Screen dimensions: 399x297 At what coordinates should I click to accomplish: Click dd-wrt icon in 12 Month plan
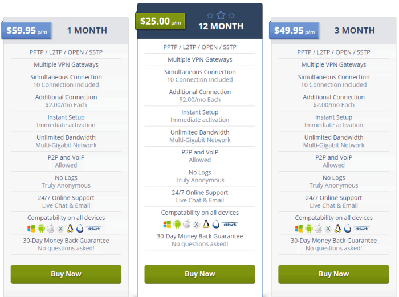pos(230,224)
